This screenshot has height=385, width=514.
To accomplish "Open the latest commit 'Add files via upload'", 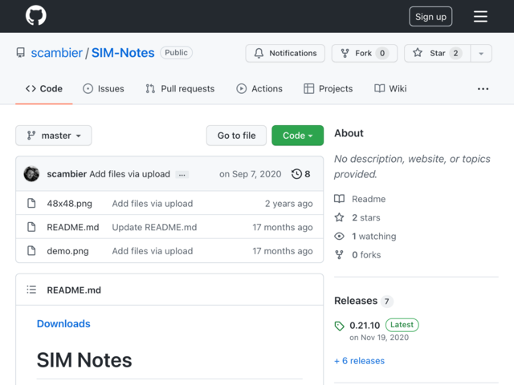I will click(x=130, y=174).
